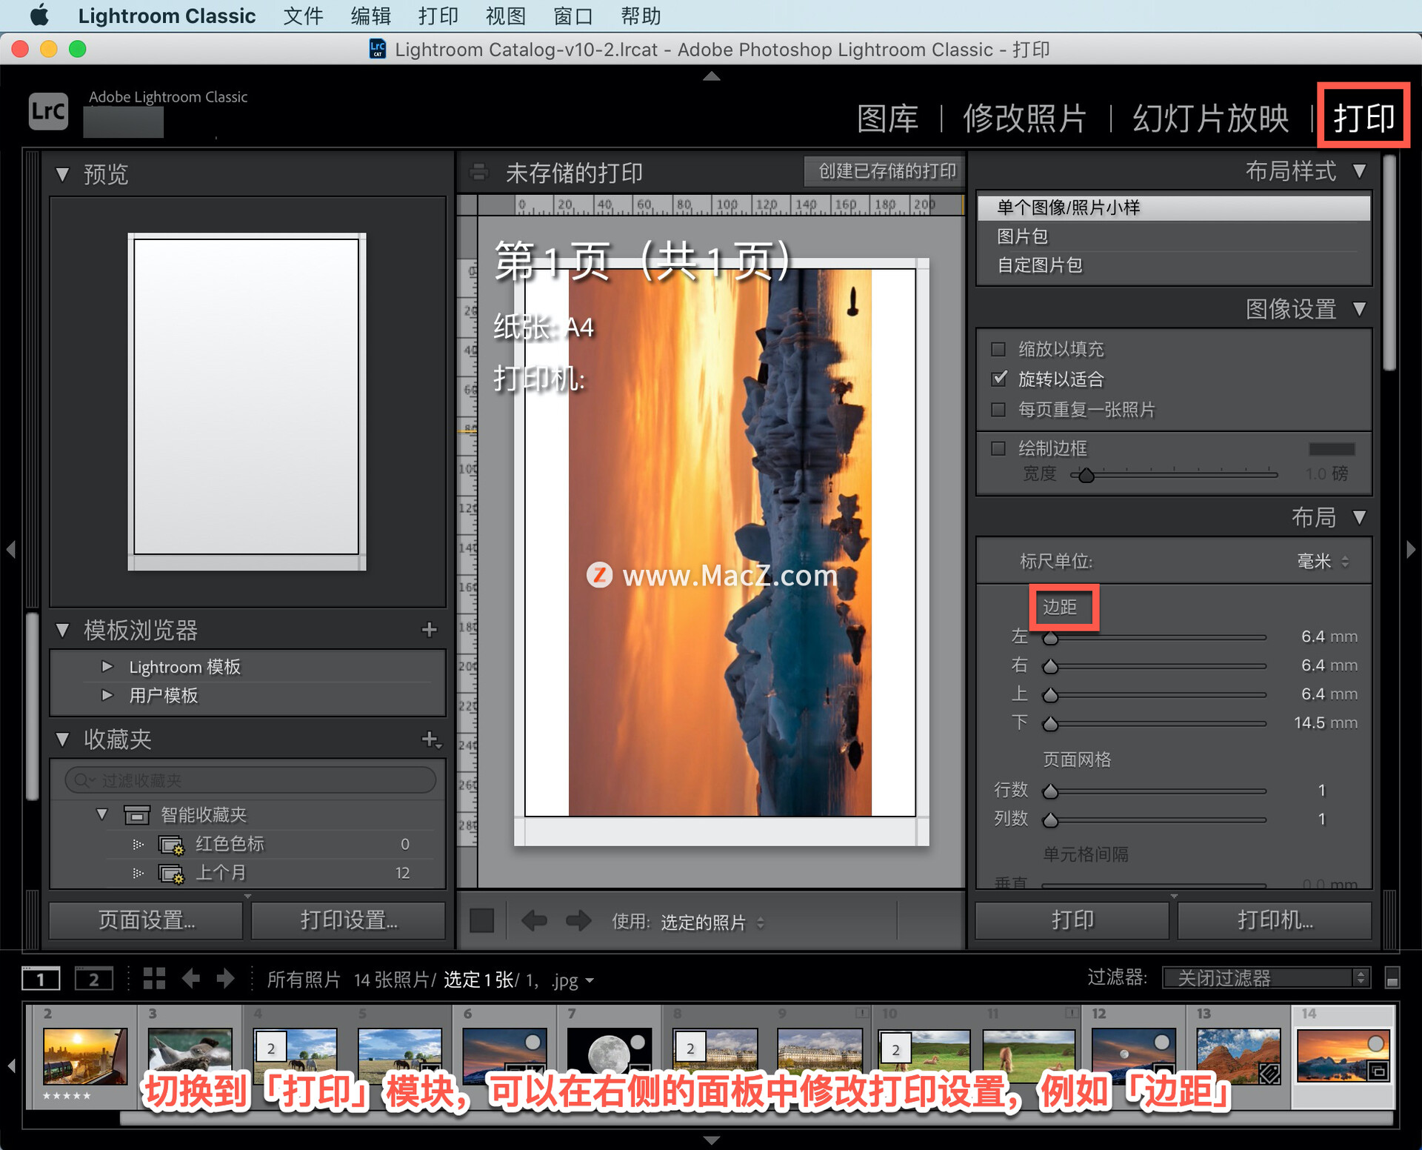Uncheck 旋转以适合 checkbox
1422x1150 pixels.
click(x=998, y=379)
